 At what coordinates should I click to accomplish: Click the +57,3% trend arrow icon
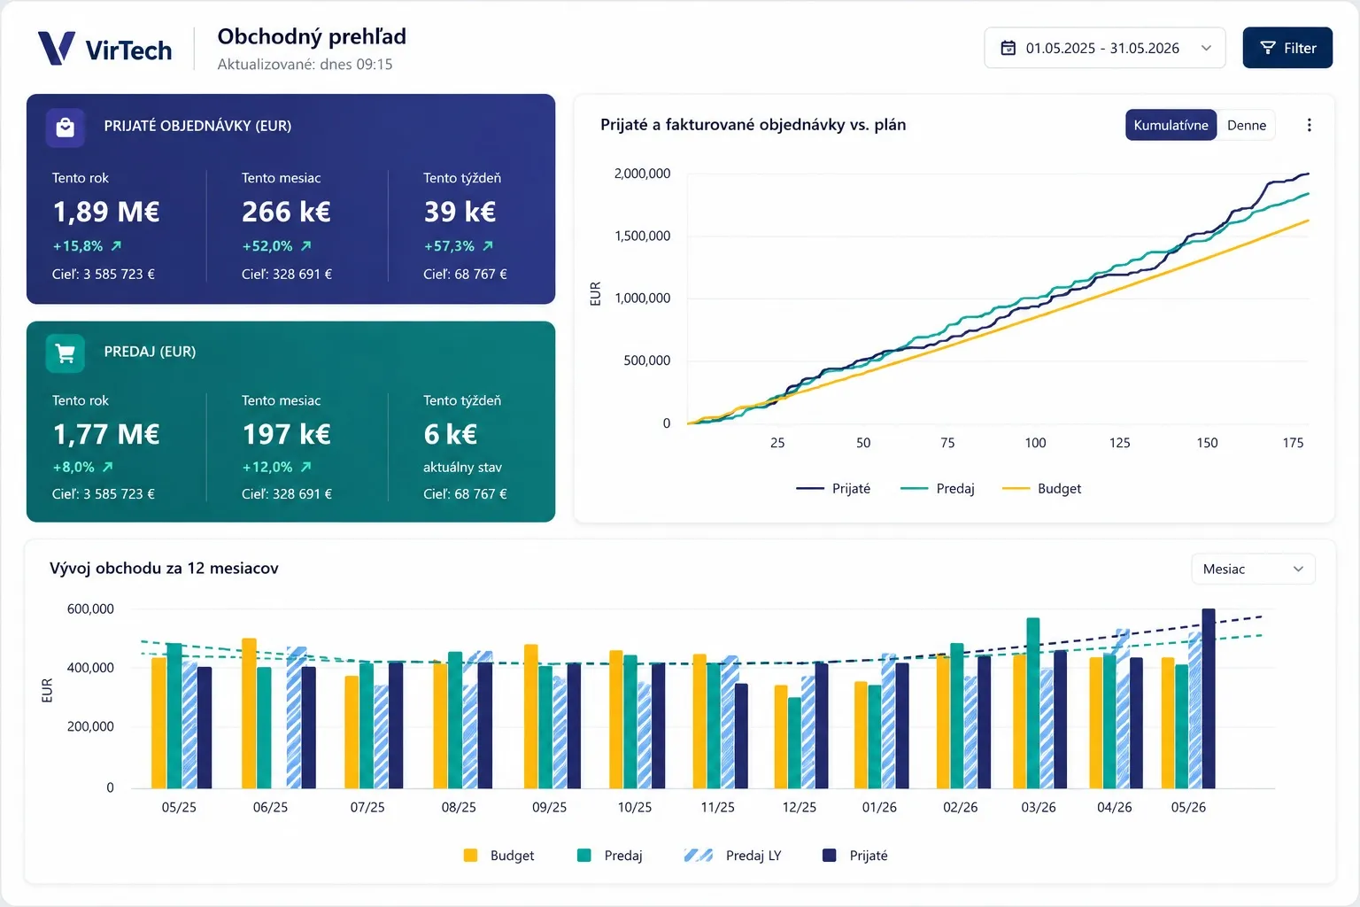click(x=488, y=246)
